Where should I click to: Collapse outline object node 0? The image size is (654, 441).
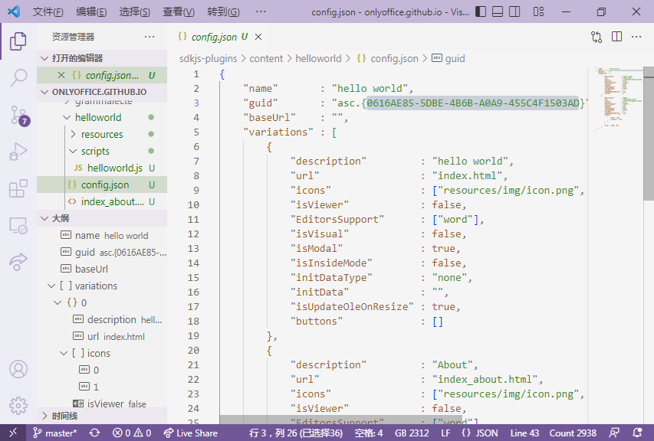[58, 302]
